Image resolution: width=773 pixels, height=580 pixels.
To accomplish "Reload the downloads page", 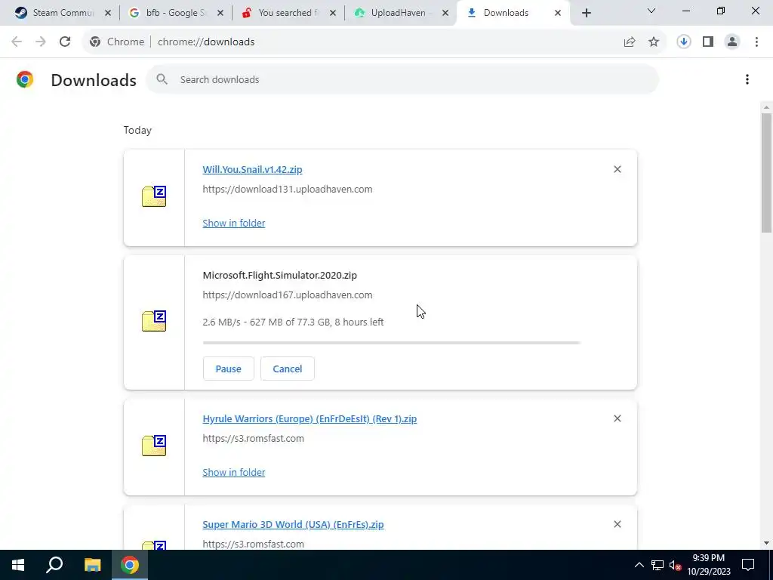I will click(65, 42).
